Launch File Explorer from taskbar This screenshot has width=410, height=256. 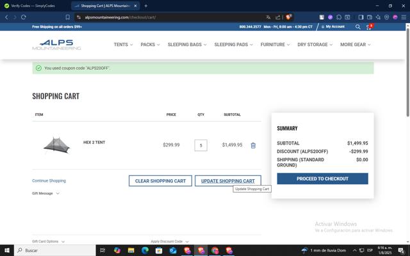point(131,250)
